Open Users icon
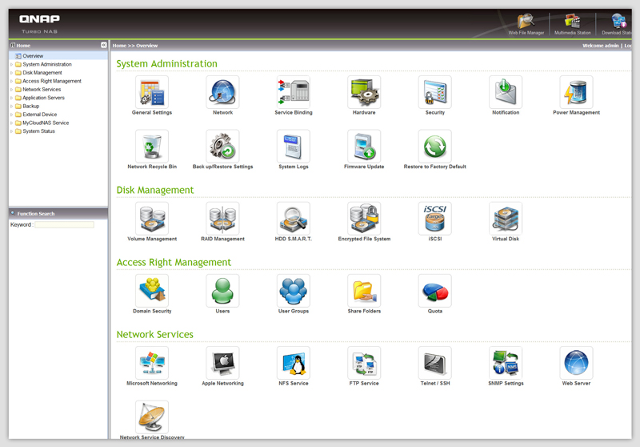The width and height of the screenshot is (640, 447). click(222, 291)
